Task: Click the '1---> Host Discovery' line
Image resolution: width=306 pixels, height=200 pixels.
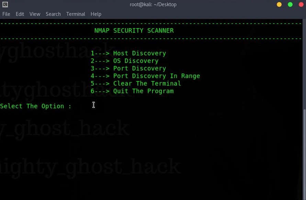Action: (x=128, y=53)
